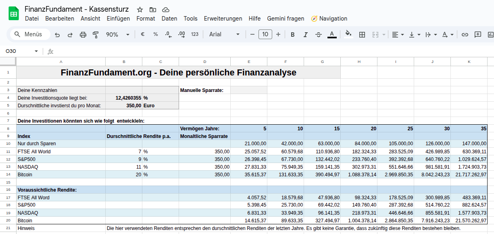The height and width of the screenshot is (234, 494).
Task: Open the borders tool
Action: (362, 35)
